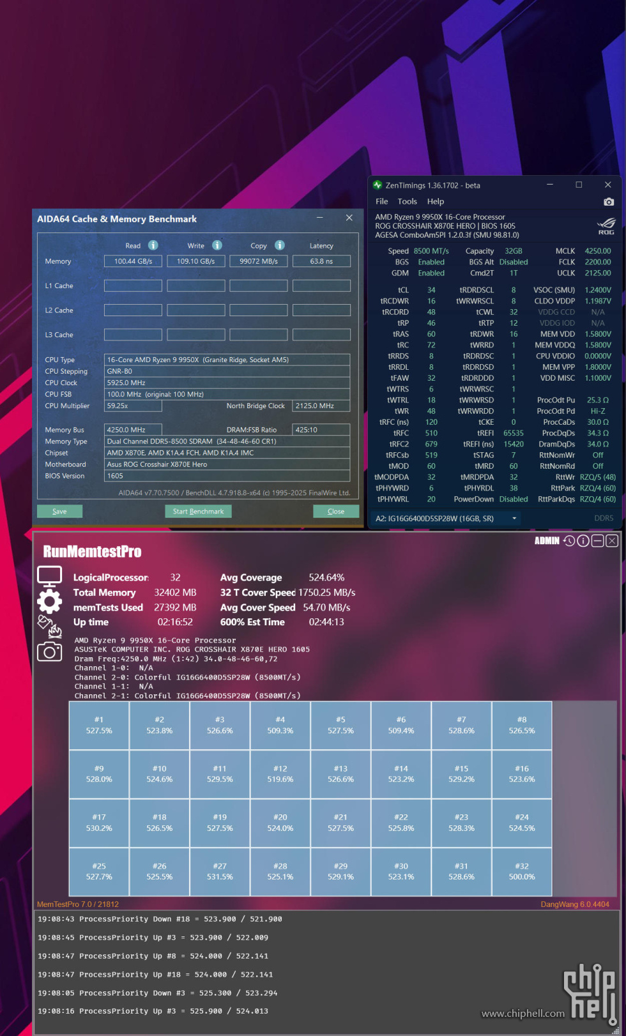Click the DRAM:FSB Ratio field 425:10

tap(321, 430)
